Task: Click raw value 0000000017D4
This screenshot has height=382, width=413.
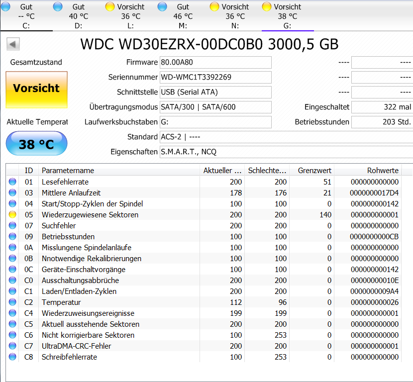Action: click(374, 193)
